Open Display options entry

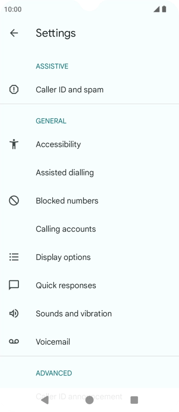tap(89, 257)
